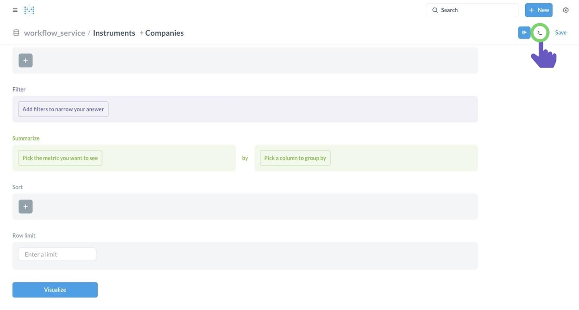This screenshot has height=310, width=579.
Task: Save the question
Action: coord(561,33)
